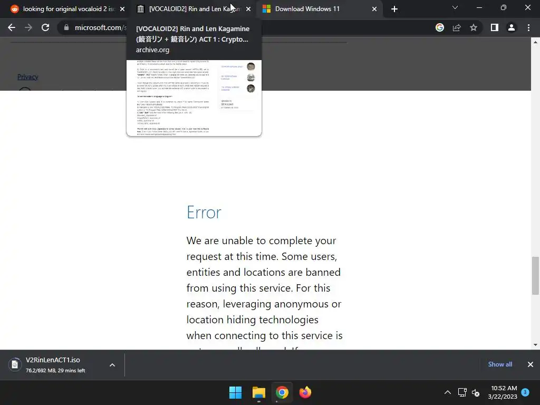Open notification center badge
Screen dimensions: 540x405
tap(525, 392)
